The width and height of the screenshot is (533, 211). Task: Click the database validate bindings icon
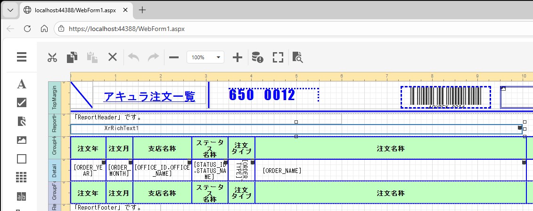pos(257,57)
